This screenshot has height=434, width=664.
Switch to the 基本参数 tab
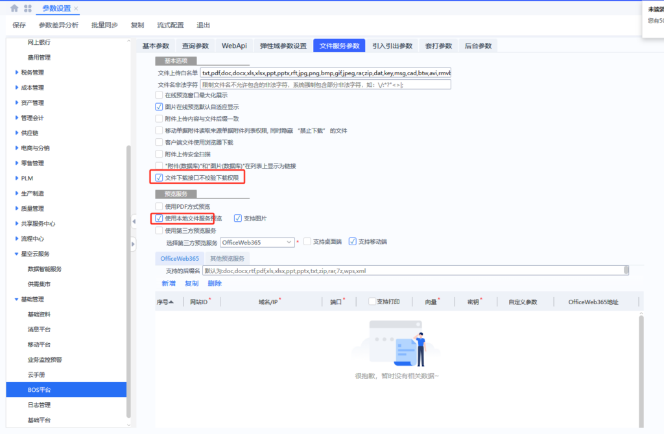156,46
